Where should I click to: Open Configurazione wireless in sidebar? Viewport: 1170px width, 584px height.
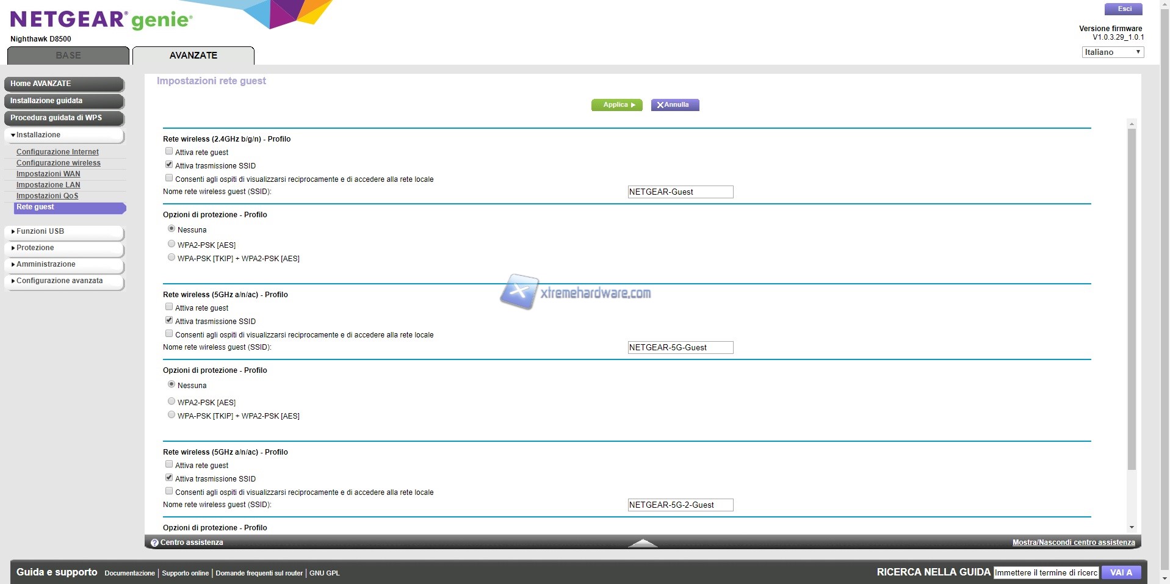point(59,163)
